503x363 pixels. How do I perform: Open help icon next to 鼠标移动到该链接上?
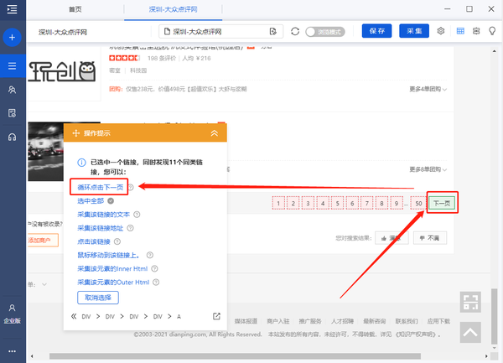tap(150, 255)
